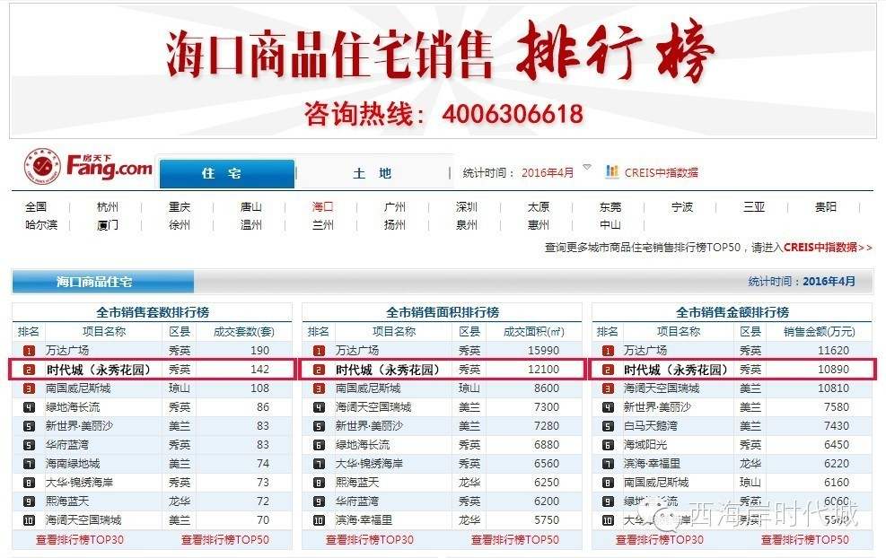View 排行榜TOP30 under sales count ranking

(79, 540)
